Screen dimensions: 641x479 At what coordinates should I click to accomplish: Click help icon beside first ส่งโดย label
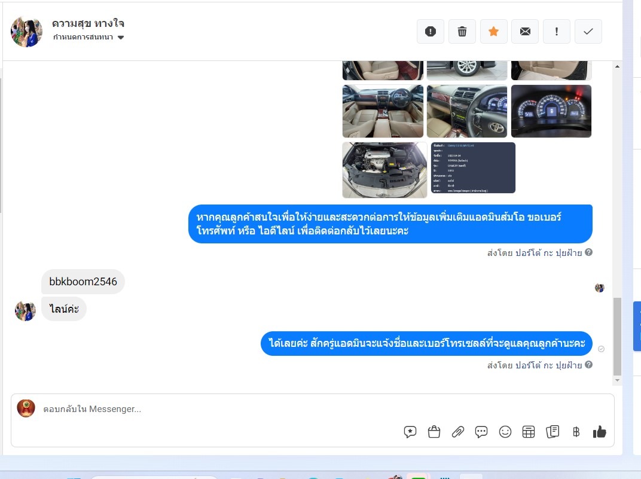coord(588,252)
